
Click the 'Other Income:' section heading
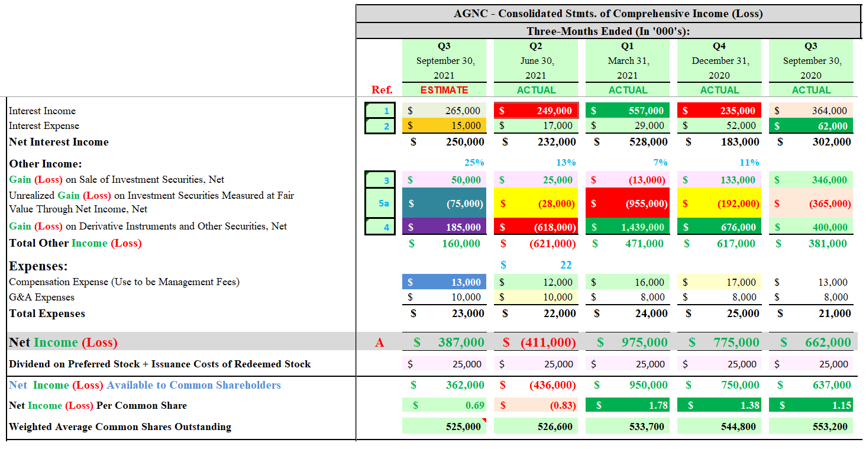(46, 164)
